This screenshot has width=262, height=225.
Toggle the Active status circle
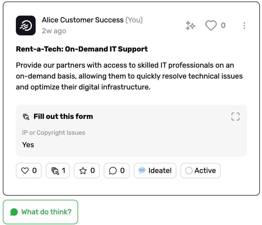tap(189, 170)
